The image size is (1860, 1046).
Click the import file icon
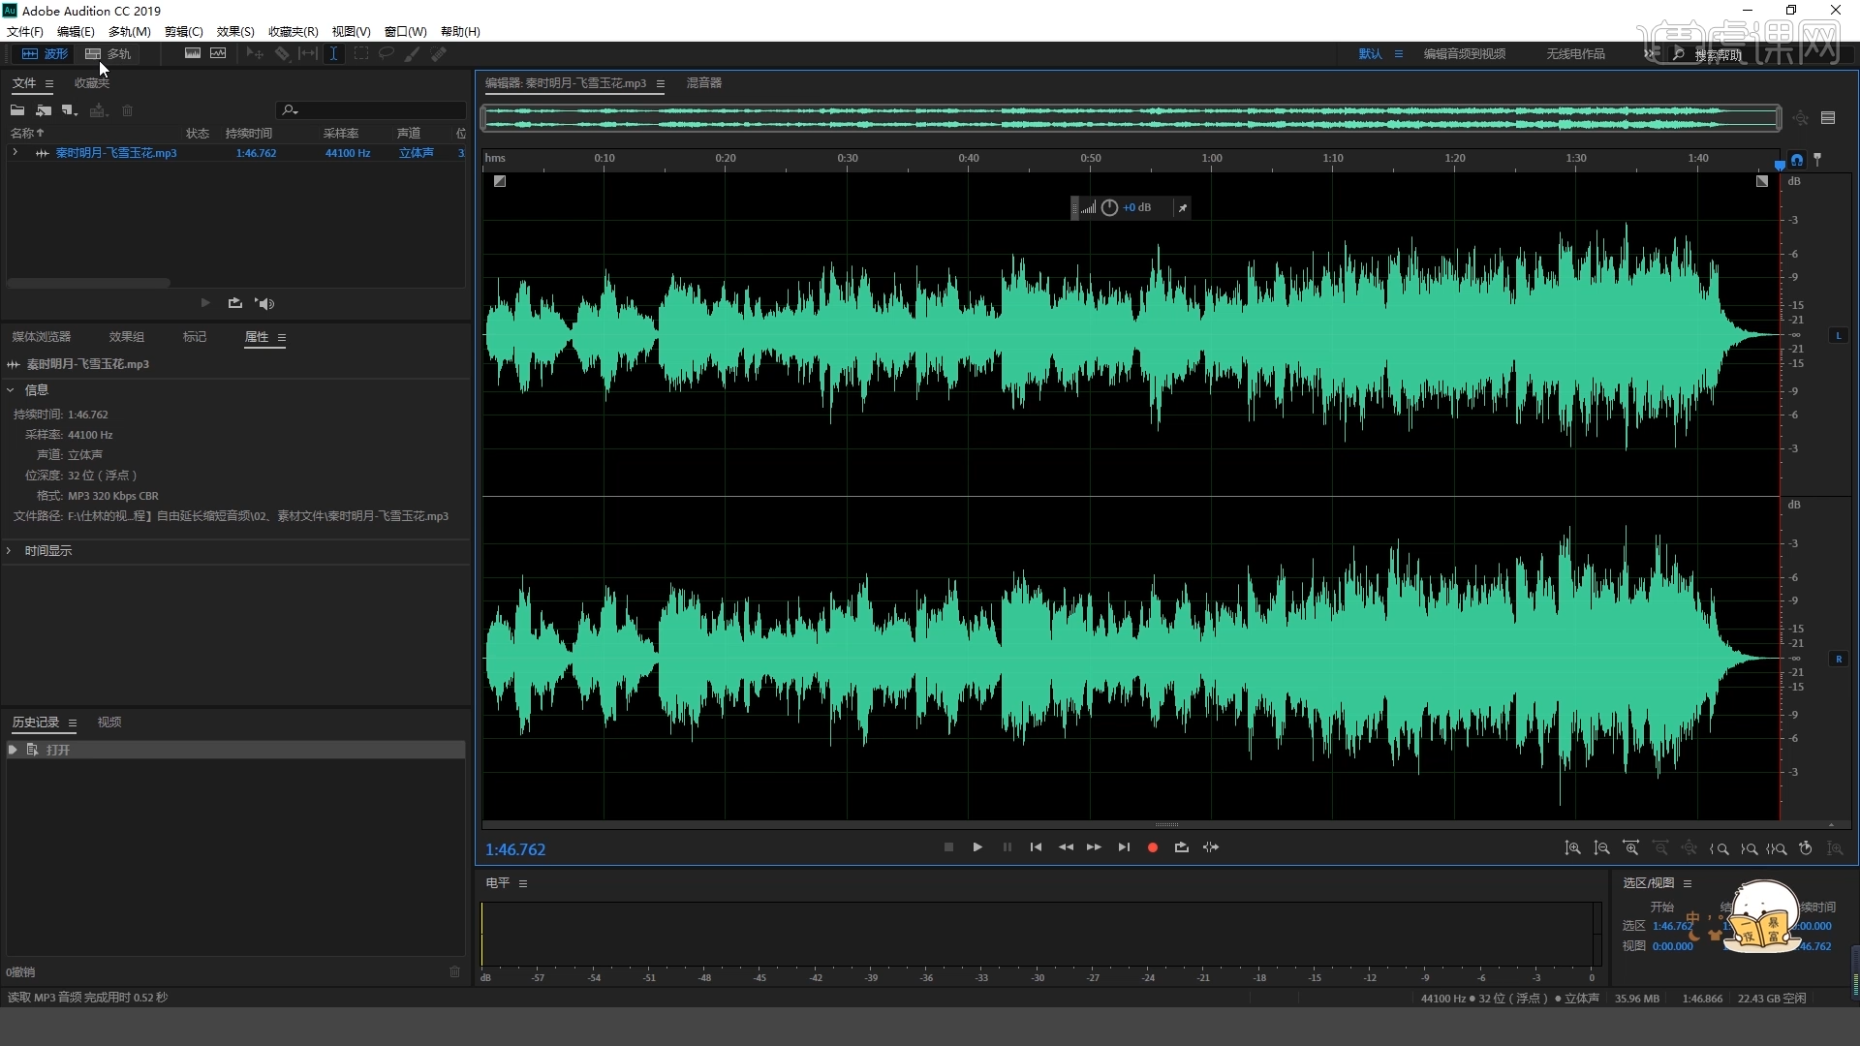click(44, 110)
